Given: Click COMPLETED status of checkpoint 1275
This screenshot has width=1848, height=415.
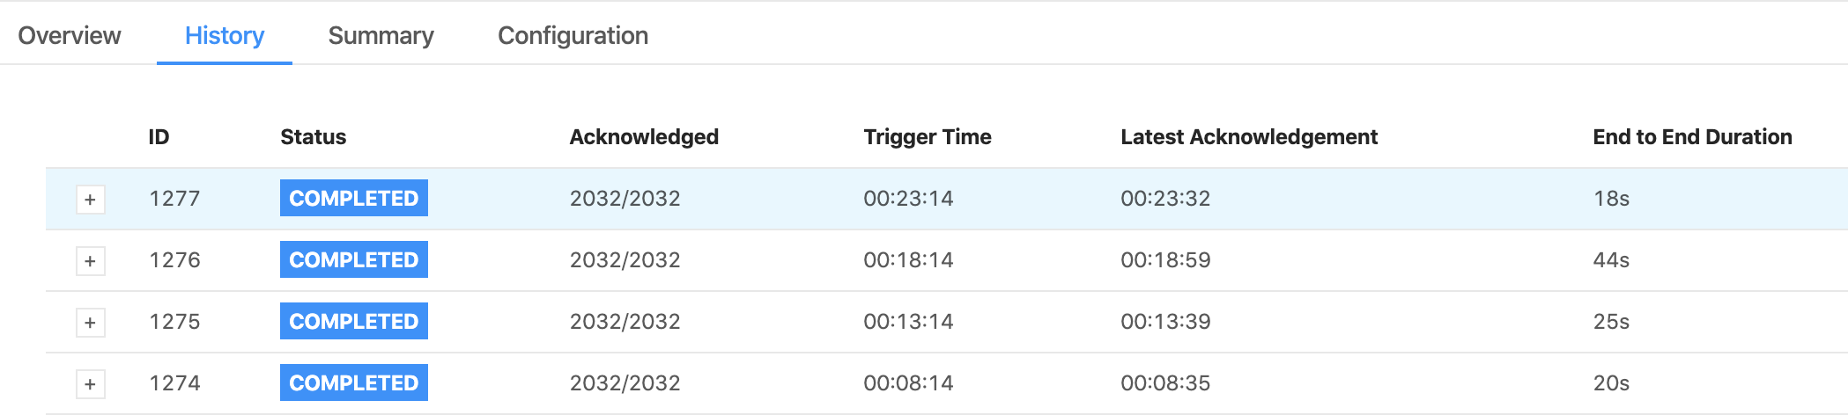Looking at the screenshot, I should (354, 321).
